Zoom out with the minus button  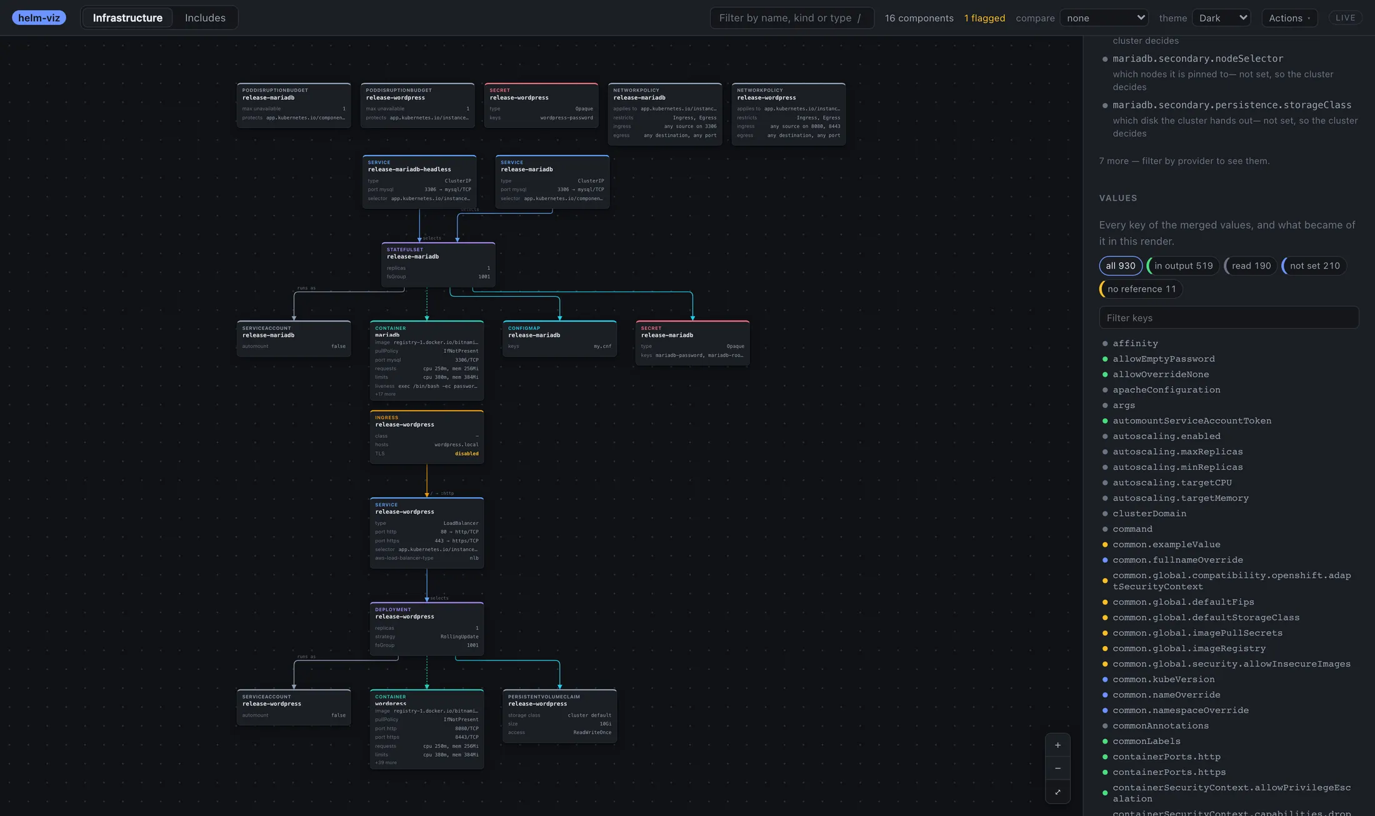1057,769
